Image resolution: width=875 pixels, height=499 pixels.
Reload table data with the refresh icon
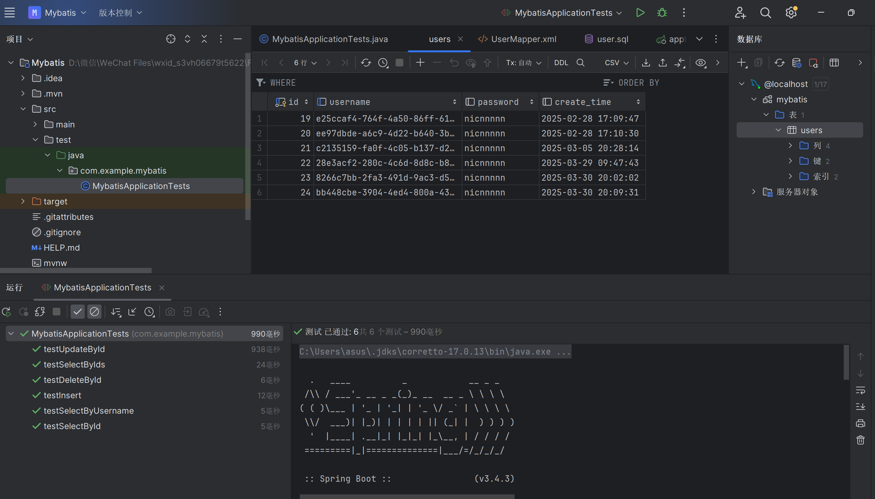(x=366, y=63)
